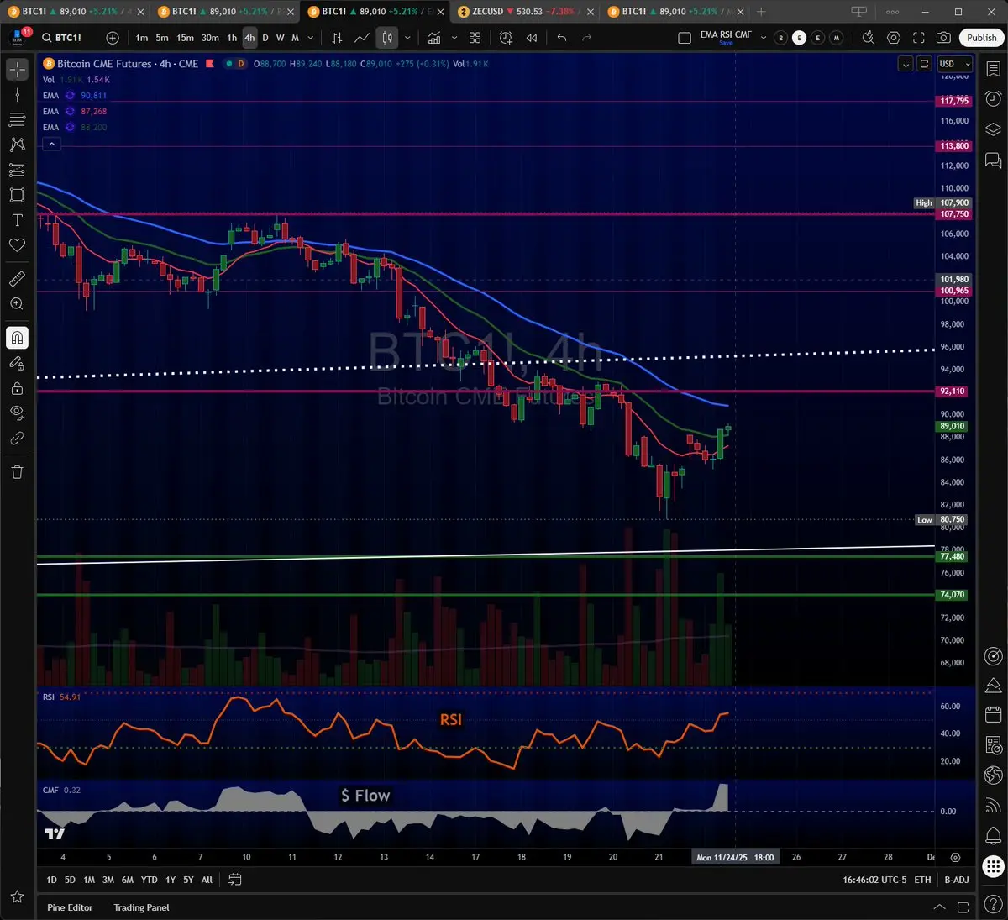This screenshot has height=920, width=1008.
Task: Open the patterns drawing tool
Action: [17, 145]
